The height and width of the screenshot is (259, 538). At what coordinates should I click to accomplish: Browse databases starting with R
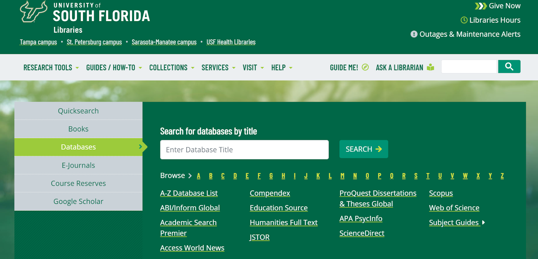pos(404,176)
